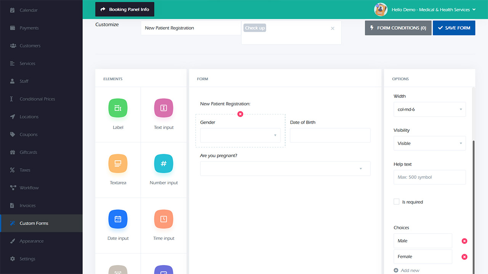The image size is (488, 274).
Task: Remove the Gender field with red X
Action: pyautogui.click(x=240, y=114)
